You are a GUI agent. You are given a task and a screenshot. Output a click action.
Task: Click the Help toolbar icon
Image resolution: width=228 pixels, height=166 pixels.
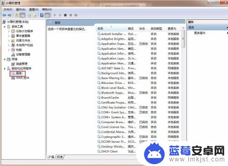coord(42,15)
